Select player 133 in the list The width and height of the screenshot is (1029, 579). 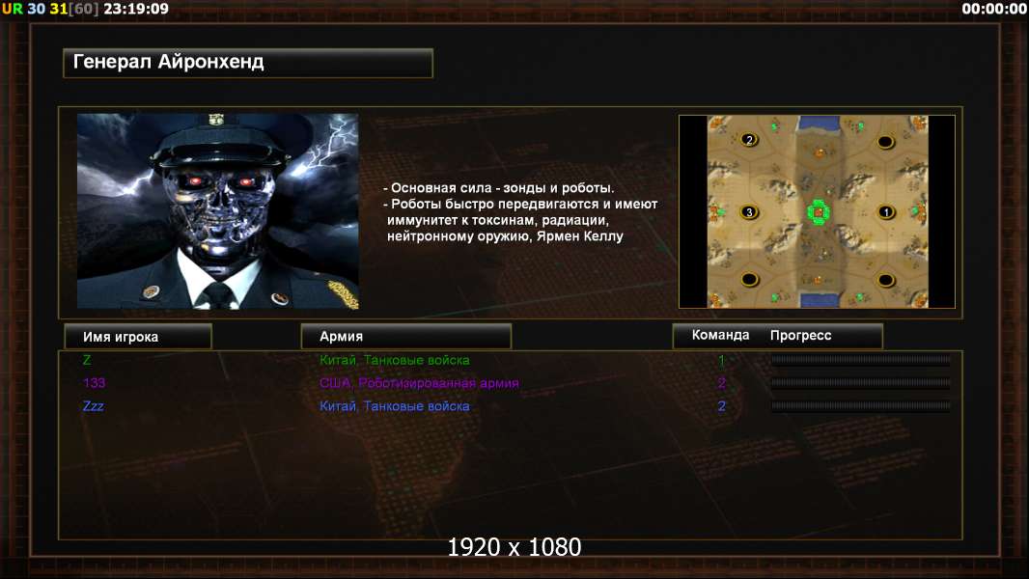94,383
